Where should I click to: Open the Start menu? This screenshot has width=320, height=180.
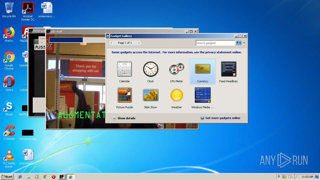pos(7,176)
